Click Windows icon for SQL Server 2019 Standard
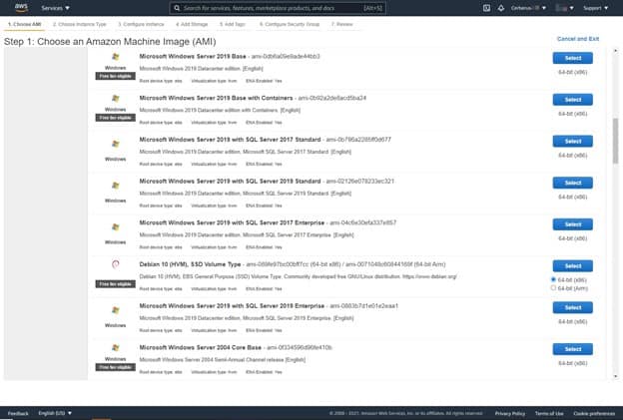This screenshot has width=623, height=420. pos(115,186)
